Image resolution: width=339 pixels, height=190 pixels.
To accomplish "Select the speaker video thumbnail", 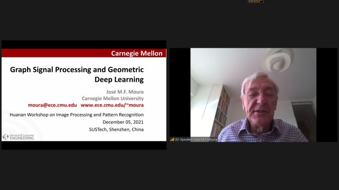I will (x=253, y=95).
